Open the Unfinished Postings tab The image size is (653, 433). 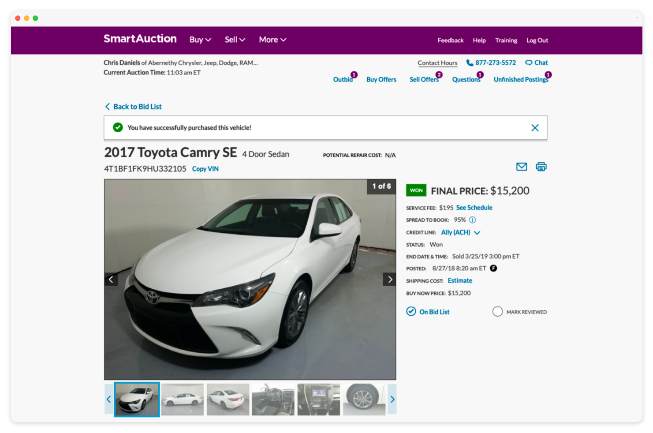(x=521, y=79)
